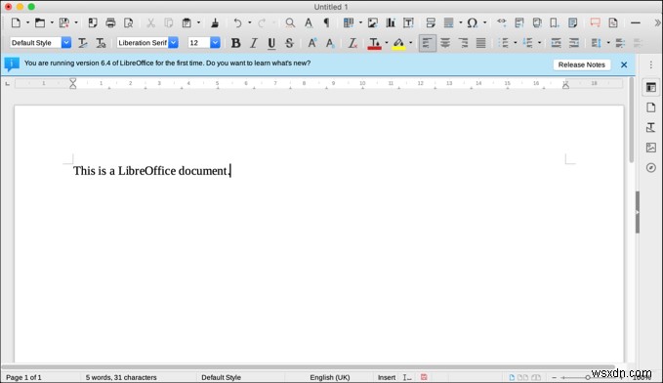Align text right

pyautogui.click(x=463, y=43)
